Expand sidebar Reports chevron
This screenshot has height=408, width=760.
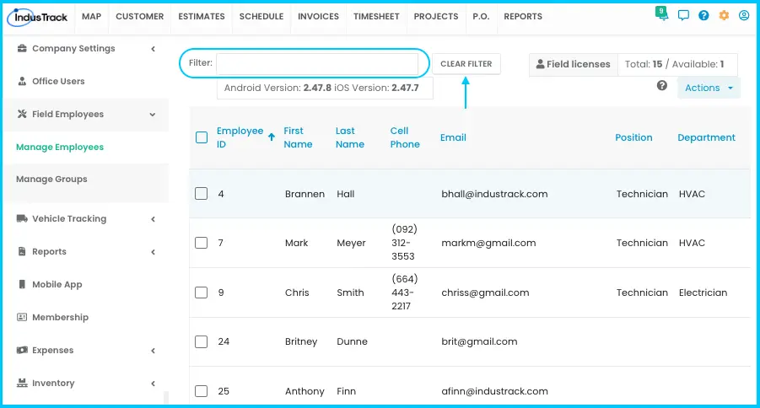pyautogui.click(x=154, y=252)
